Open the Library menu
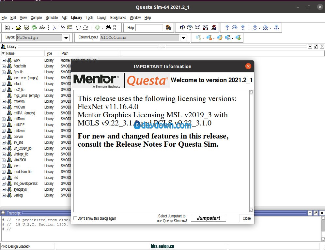This screenshot has width=325, height=250. point(76,18)
